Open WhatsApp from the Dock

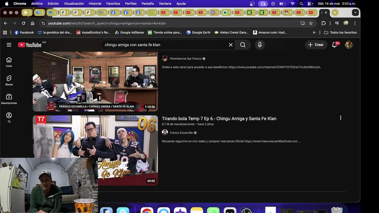point(213,210)
